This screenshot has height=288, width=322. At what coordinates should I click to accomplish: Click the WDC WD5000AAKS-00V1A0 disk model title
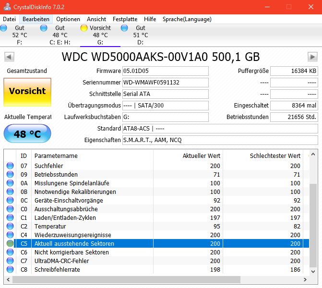(x=161, y=57)
